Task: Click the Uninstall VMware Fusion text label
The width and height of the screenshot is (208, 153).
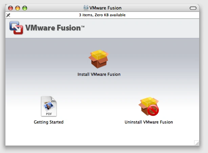Action: click(x=149, y=122)
